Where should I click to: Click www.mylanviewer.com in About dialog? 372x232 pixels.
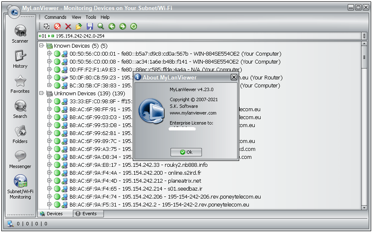pos(193,113)
